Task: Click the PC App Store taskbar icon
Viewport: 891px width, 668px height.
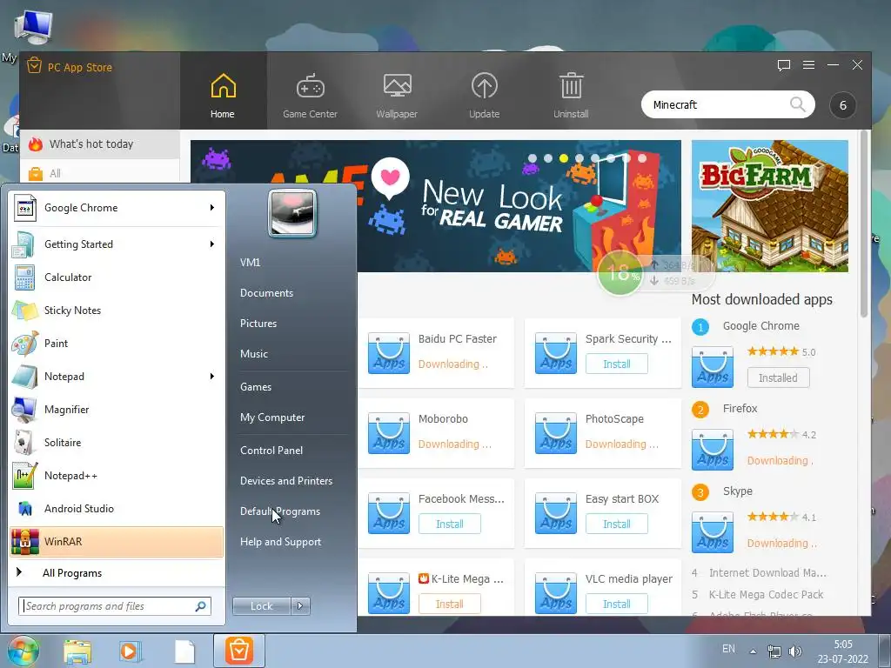Action: pyautogui.click(x=239, y=651)
